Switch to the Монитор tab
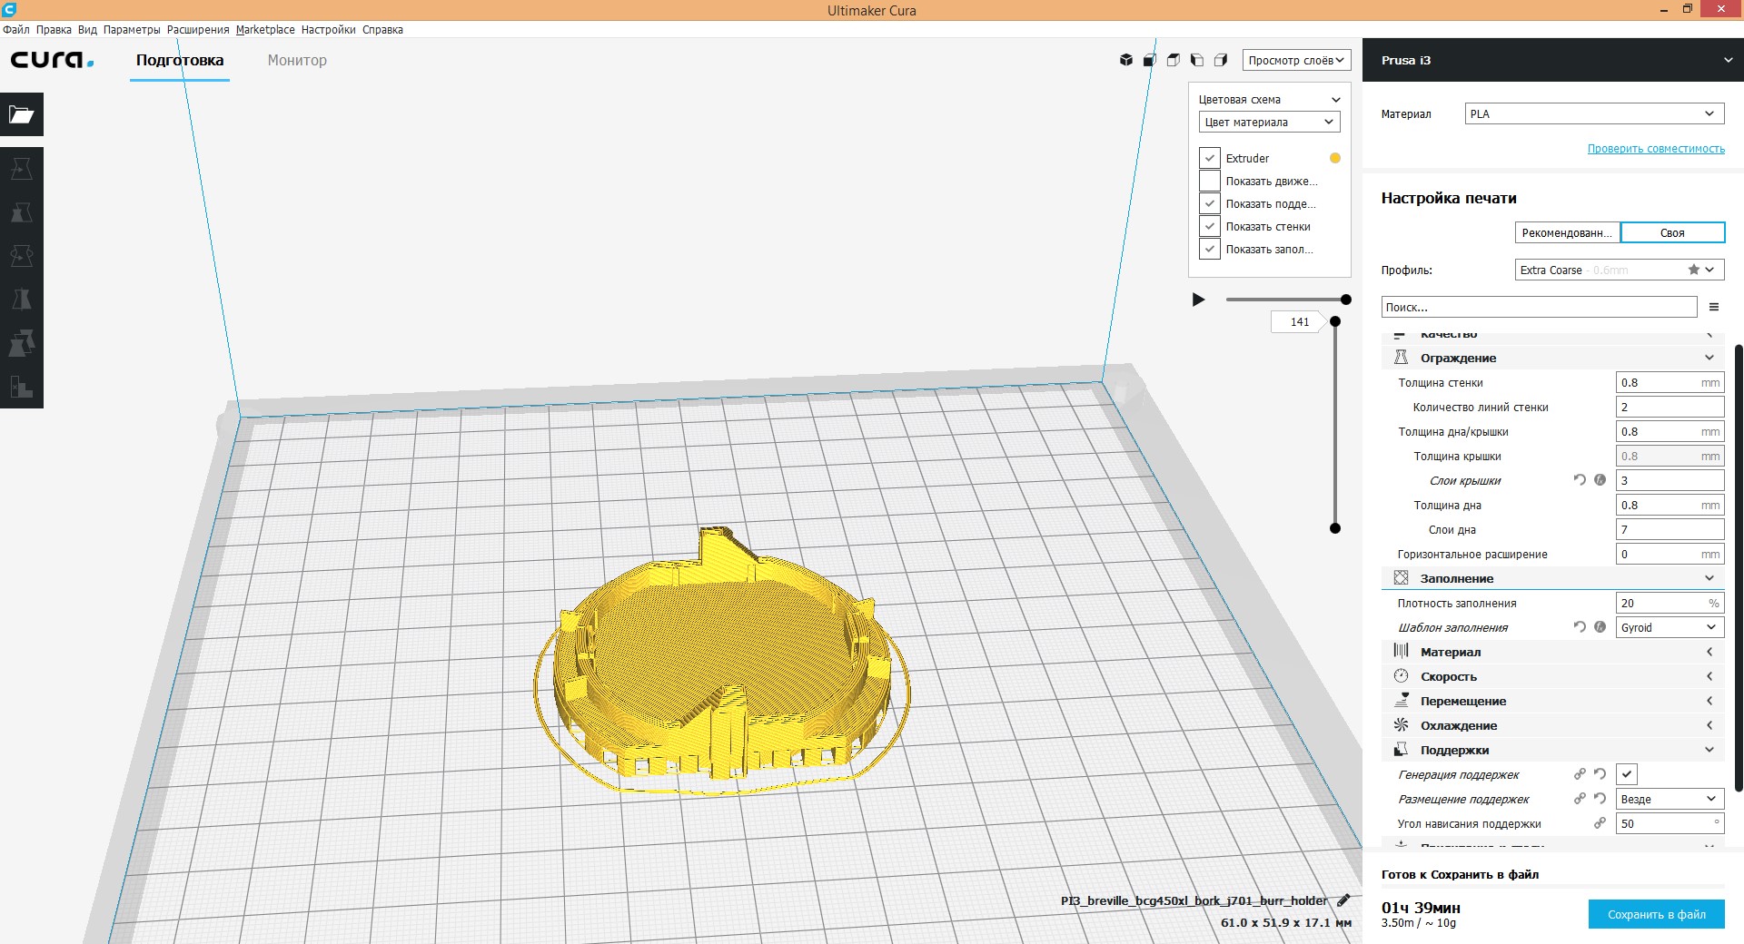Screen dimensions: 1744x944 tap(297, 60)
